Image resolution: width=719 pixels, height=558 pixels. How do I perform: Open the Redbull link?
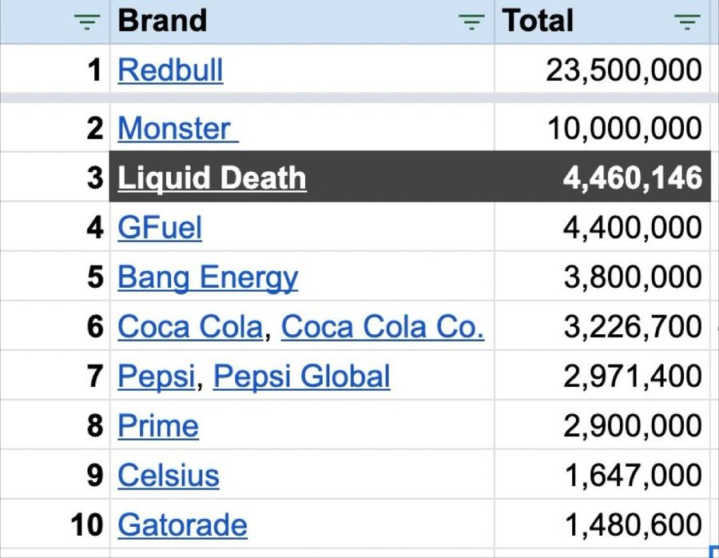(171, 70)
